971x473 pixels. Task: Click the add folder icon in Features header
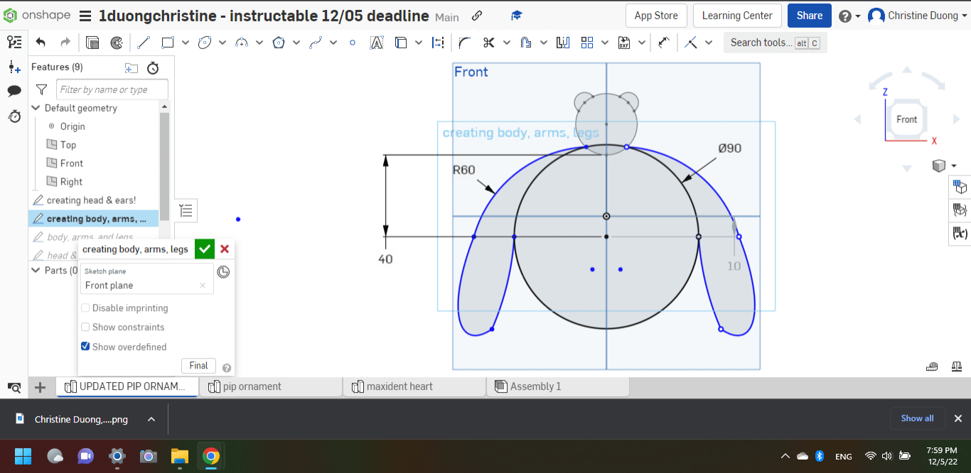[132, 68]
